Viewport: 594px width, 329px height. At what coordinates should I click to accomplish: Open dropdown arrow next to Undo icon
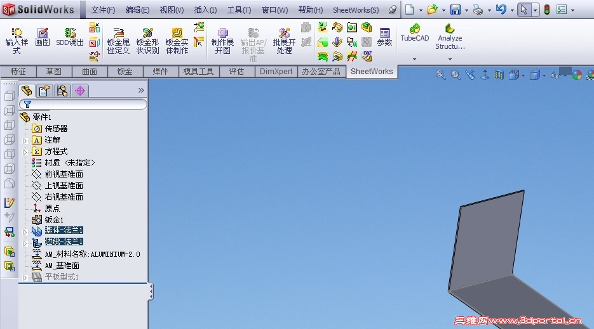512,10
